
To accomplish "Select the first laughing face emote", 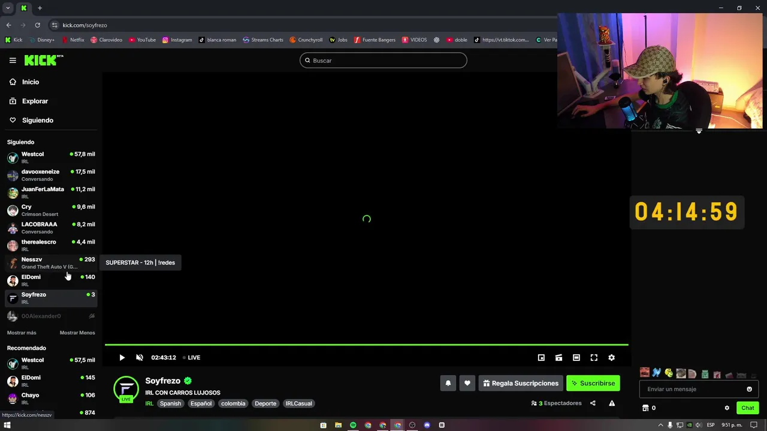I will [x=645, y=373].
